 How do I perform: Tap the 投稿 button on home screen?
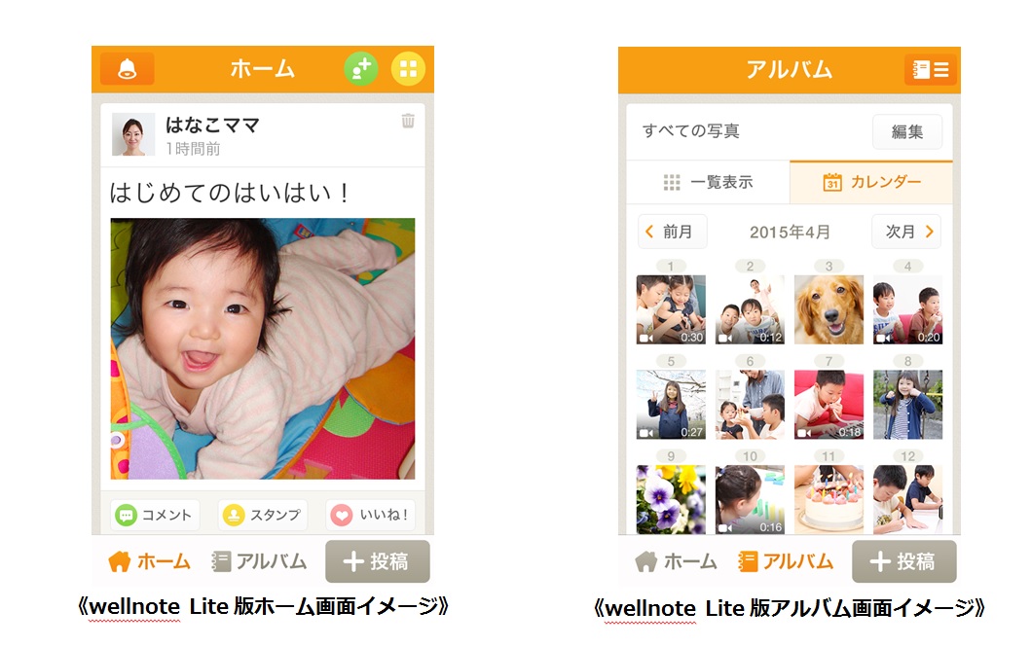(x=378, y=561)
